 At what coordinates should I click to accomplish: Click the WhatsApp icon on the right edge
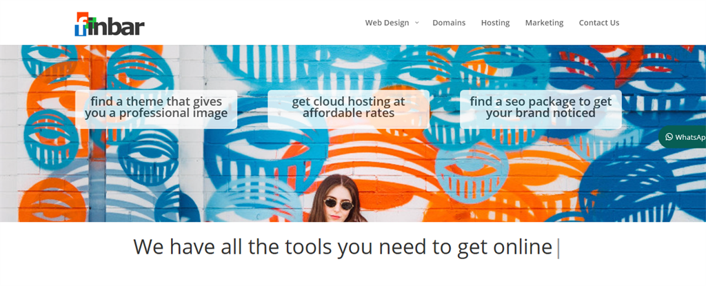pyautogui.click(x=669, y=137)
